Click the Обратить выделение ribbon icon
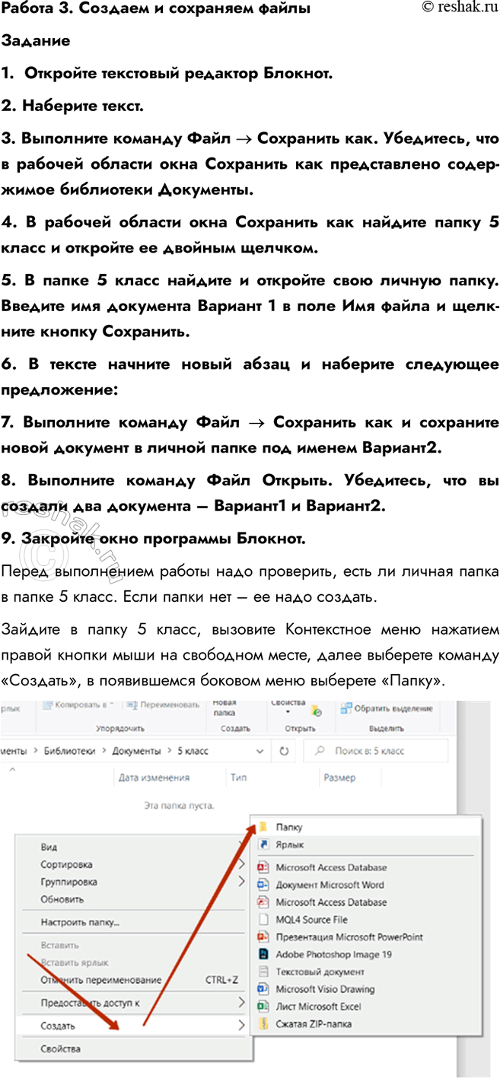 [x=346, y=708]
